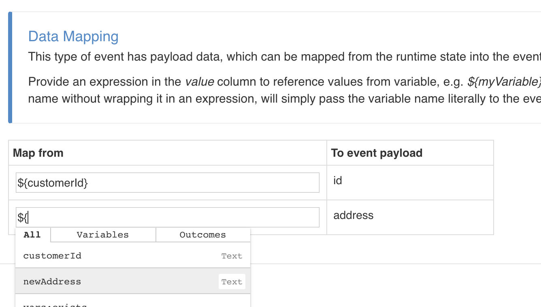Switch to the Outcomes tab
The height and width of the screenshot is (307, 541).
(202, 235)
